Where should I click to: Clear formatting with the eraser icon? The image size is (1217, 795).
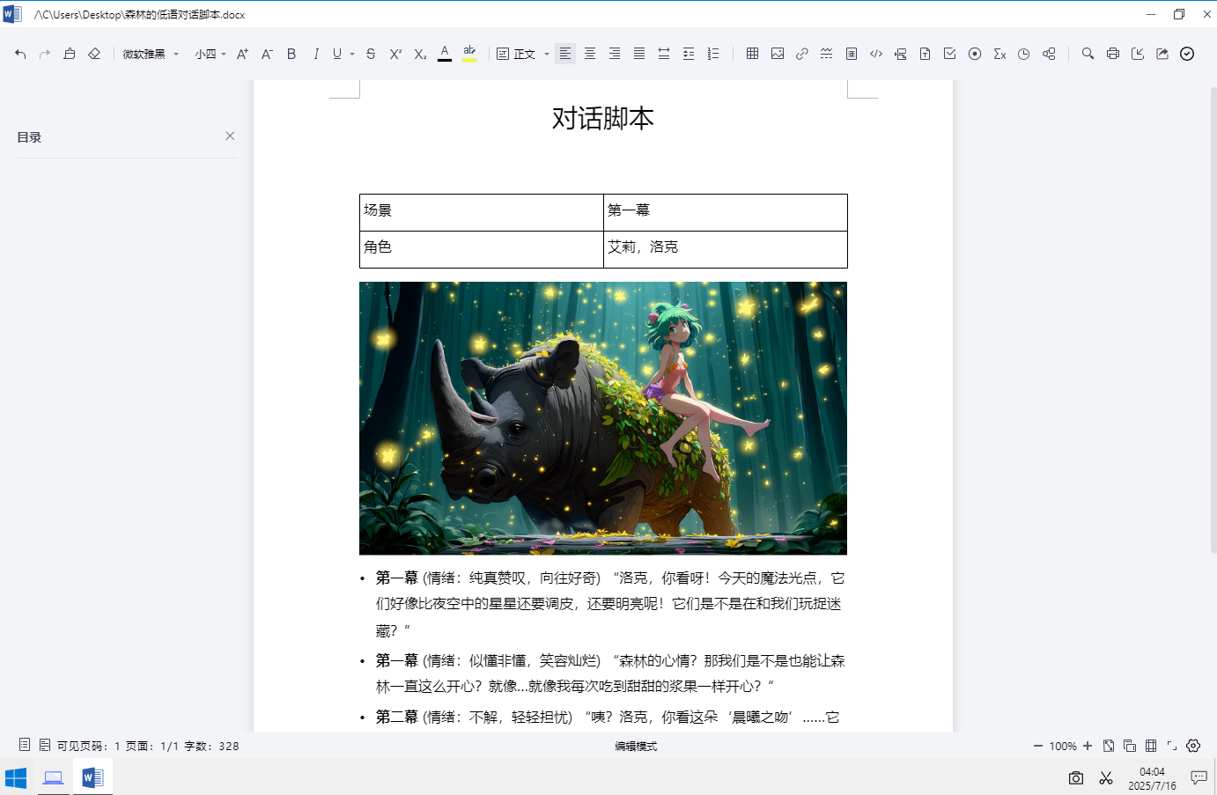click(x=94, y=54)
